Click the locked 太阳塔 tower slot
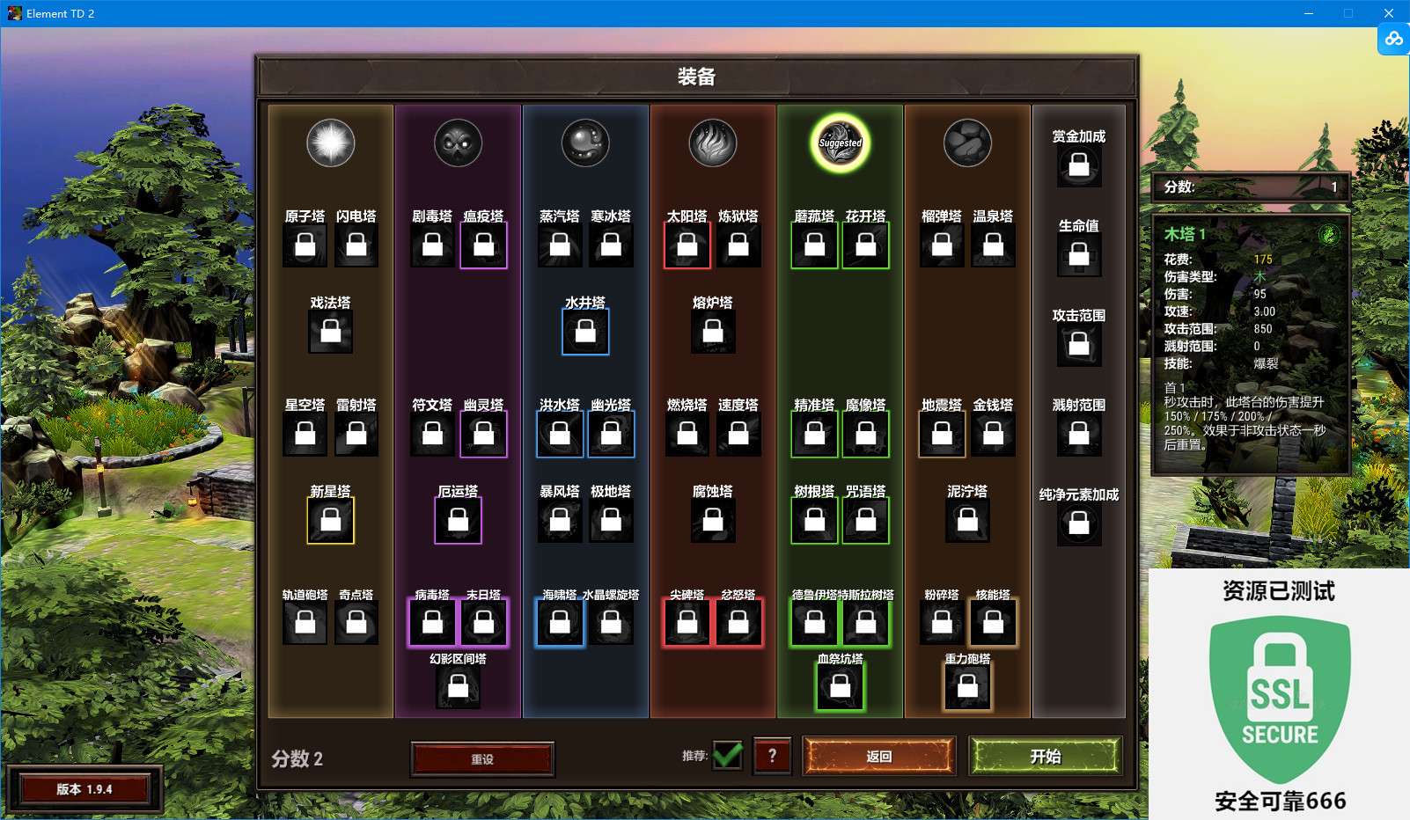 [687, 245]
